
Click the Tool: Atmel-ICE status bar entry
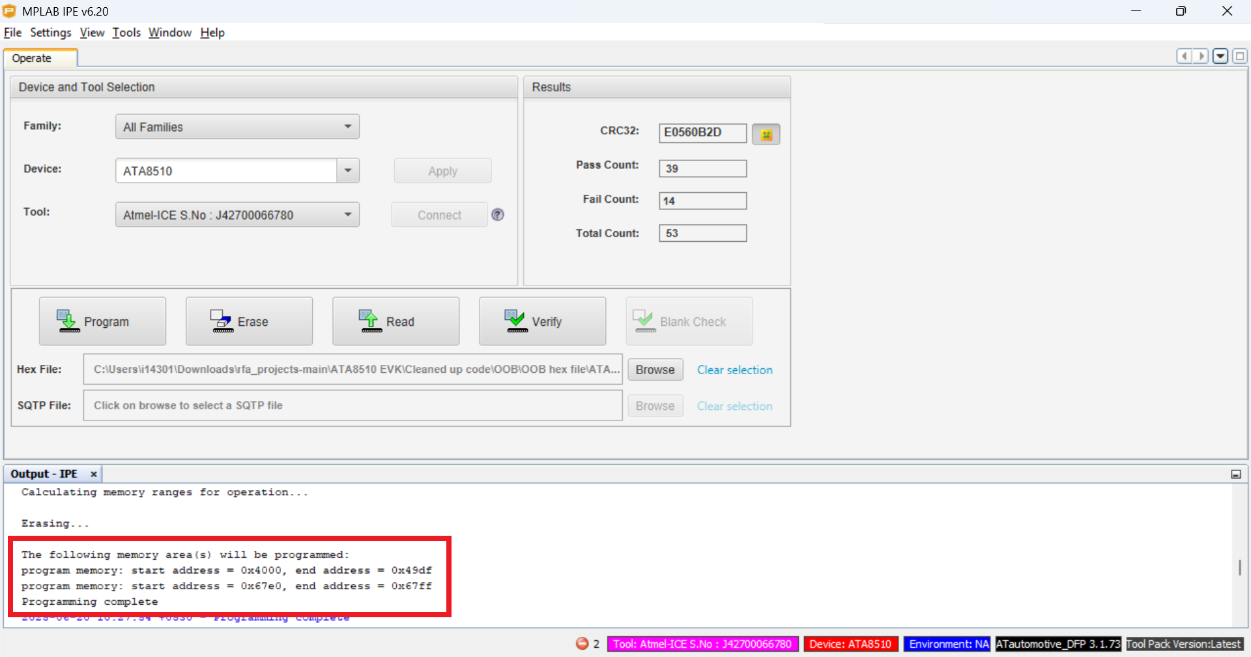pos(702,644)
